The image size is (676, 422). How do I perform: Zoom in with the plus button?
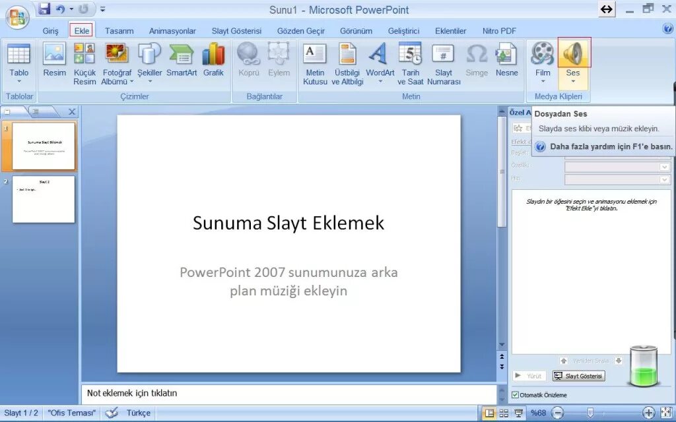click(648, 413)
